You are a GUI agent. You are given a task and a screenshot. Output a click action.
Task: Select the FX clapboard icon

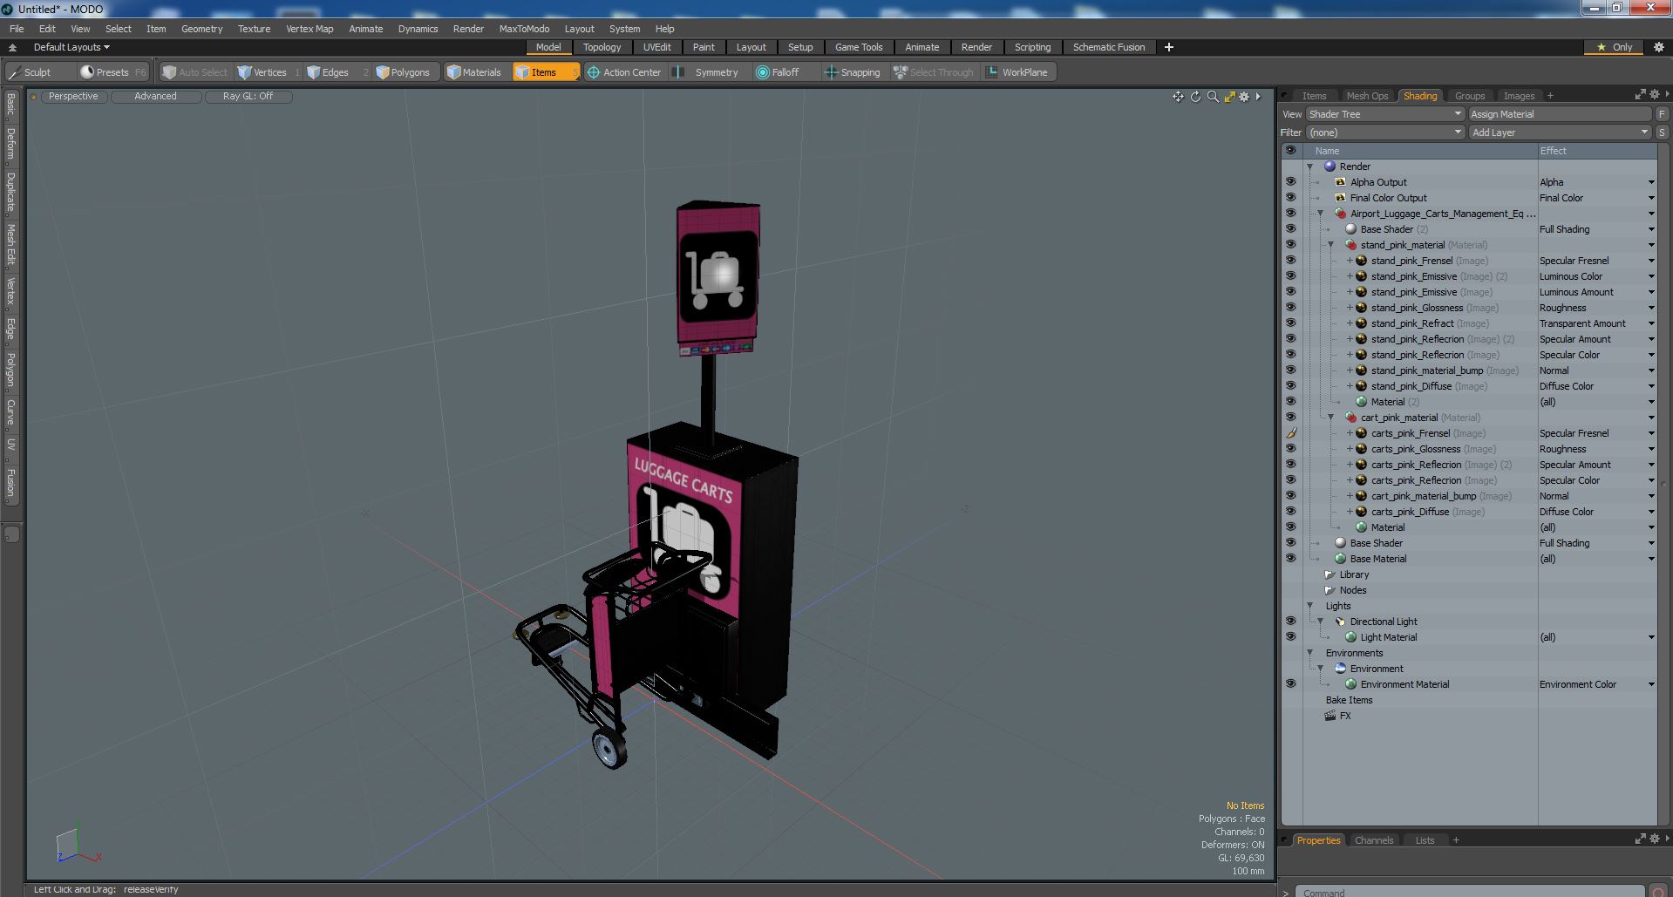click(1330, 716)
